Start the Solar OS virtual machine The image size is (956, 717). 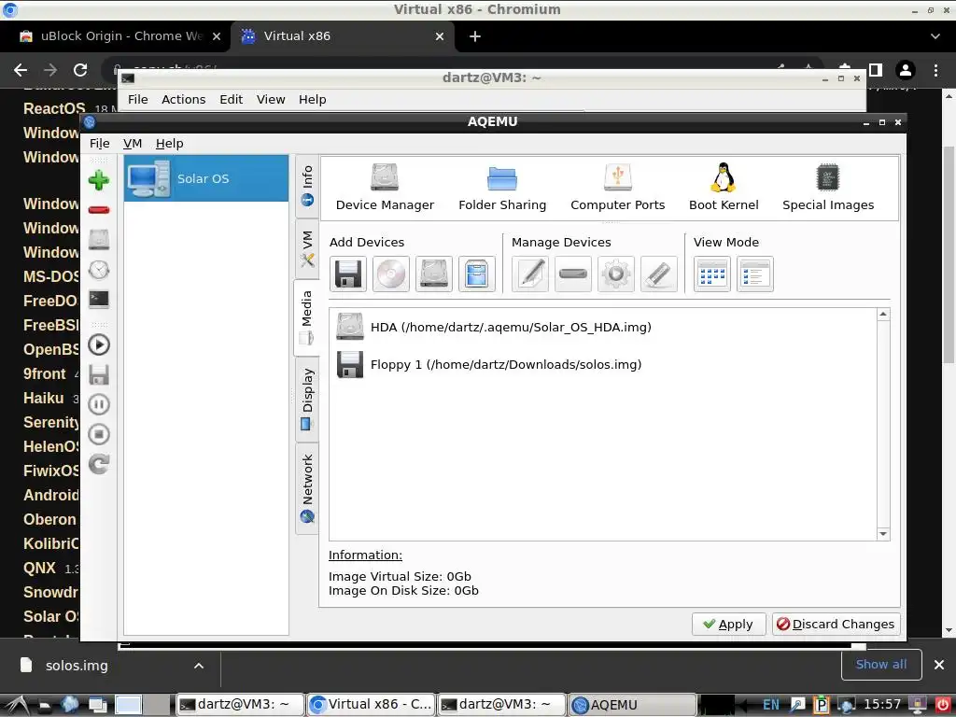pyautogui.click(x=99, y=345)
